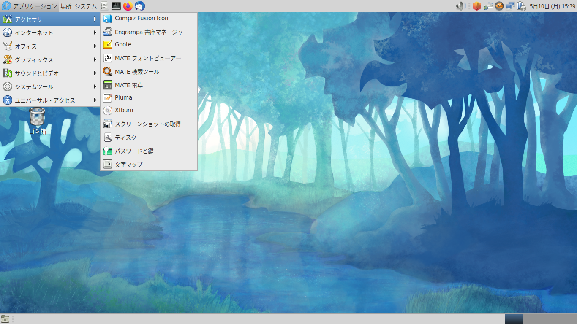Close the アプリケーション menu in the panel

coord(30,6)
